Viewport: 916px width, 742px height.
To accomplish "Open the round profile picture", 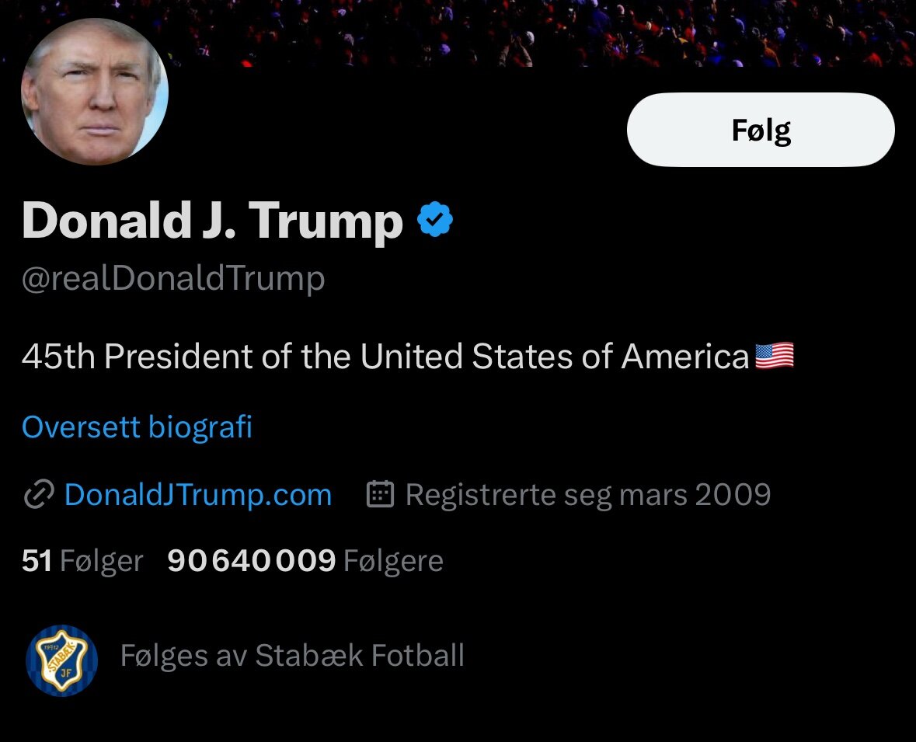I will (x=95, y=91).
